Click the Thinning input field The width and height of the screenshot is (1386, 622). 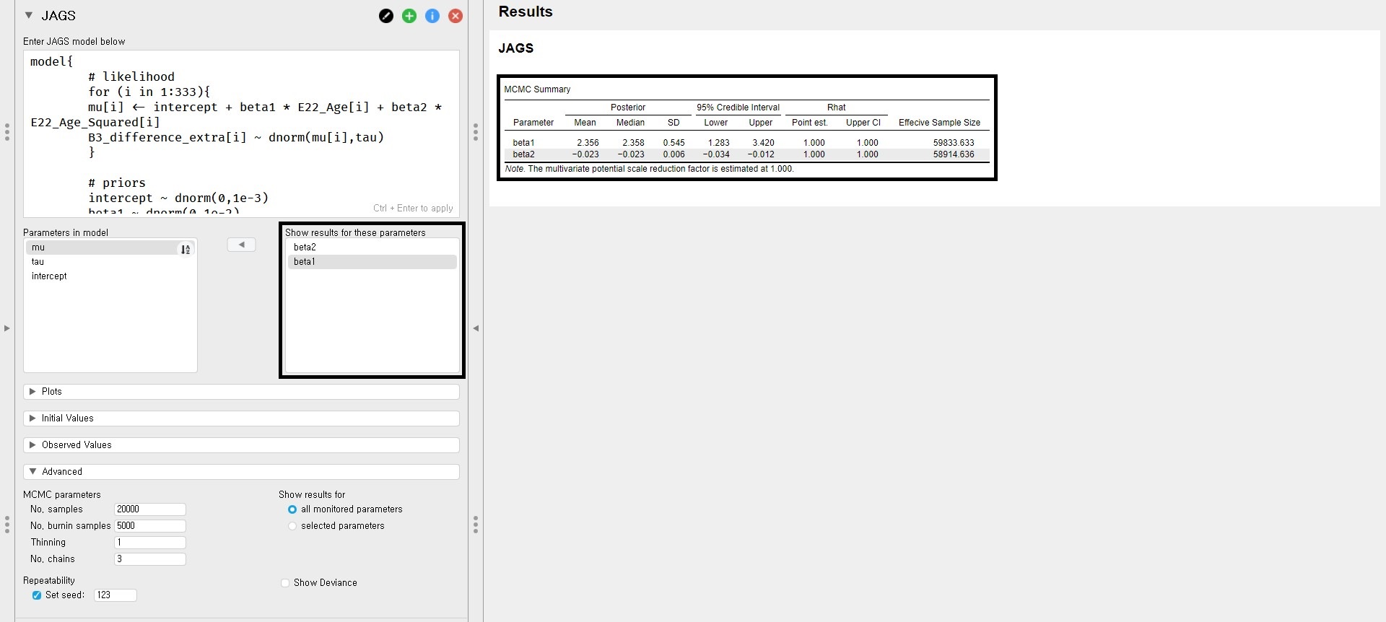tap(150, 543)
